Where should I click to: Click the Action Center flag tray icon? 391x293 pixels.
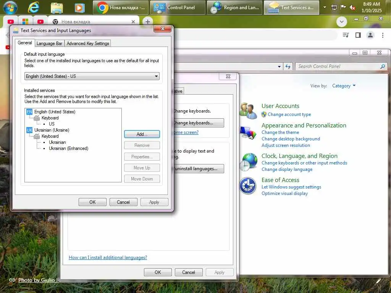point(343,7)
